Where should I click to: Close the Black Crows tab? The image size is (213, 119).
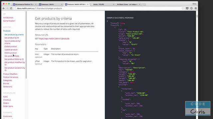140,4
